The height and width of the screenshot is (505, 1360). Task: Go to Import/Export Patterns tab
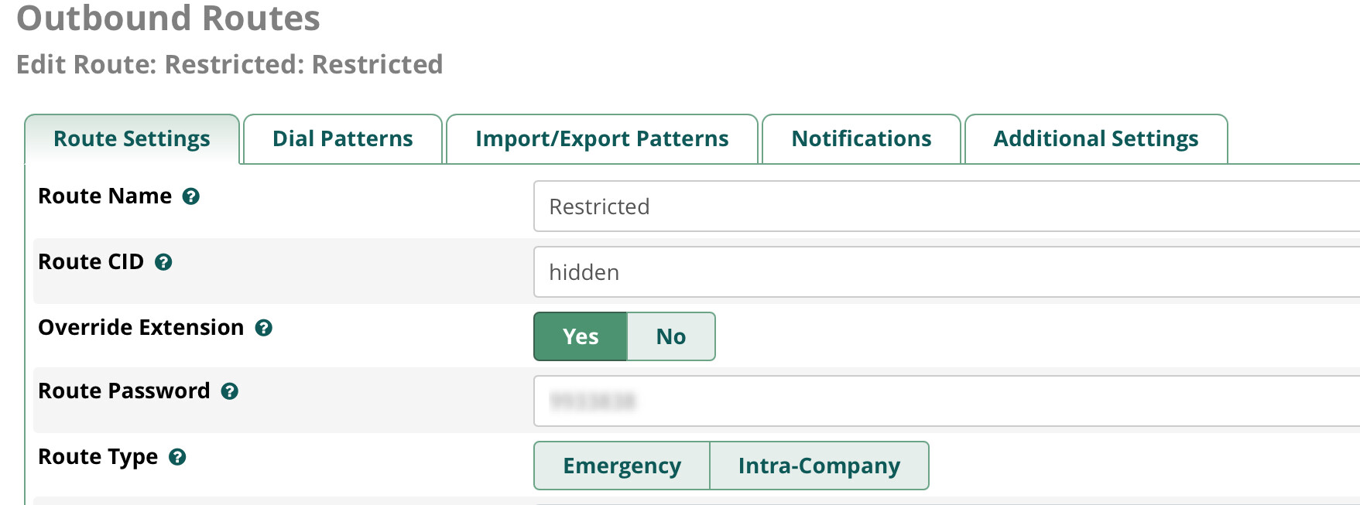click(x=602, y=139)
